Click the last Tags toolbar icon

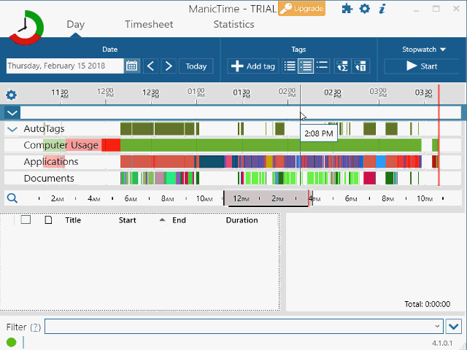[x=360, y=66]
